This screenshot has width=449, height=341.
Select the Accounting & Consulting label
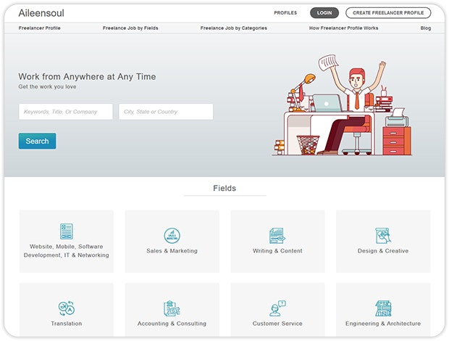pos(172,323)
